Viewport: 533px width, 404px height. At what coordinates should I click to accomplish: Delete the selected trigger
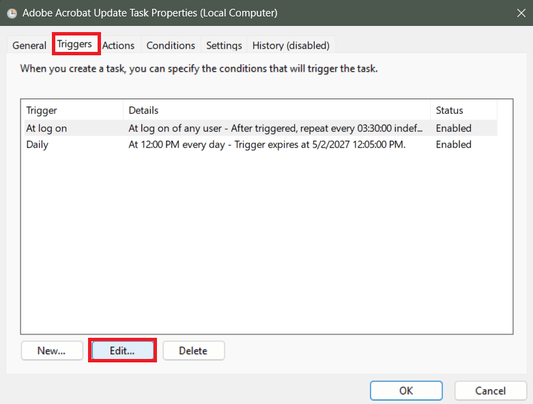pyautogui.click(x=193, y=350)
